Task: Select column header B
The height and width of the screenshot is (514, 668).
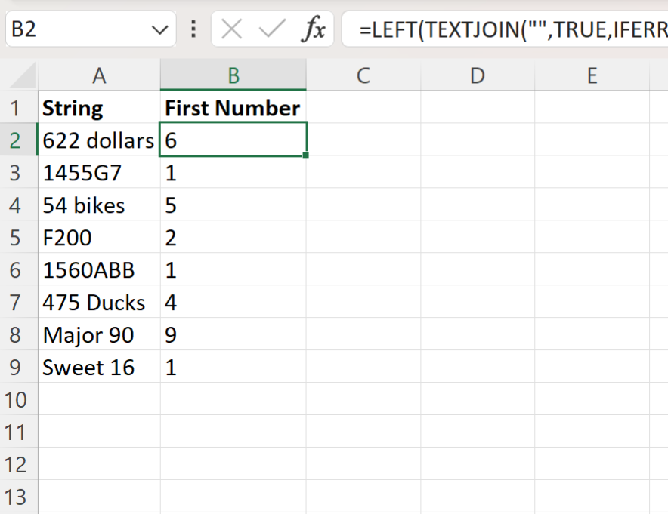Action: (233, 75)
